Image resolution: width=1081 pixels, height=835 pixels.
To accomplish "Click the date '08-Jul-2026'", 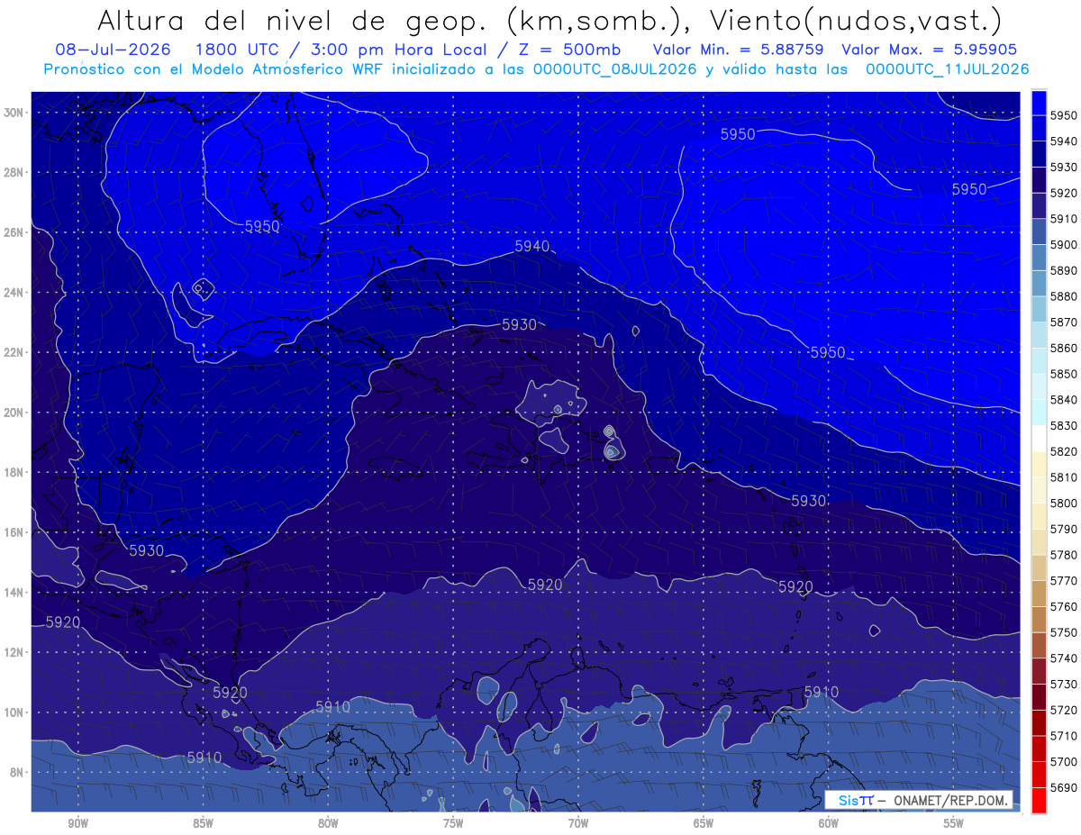I will (113, 50).
